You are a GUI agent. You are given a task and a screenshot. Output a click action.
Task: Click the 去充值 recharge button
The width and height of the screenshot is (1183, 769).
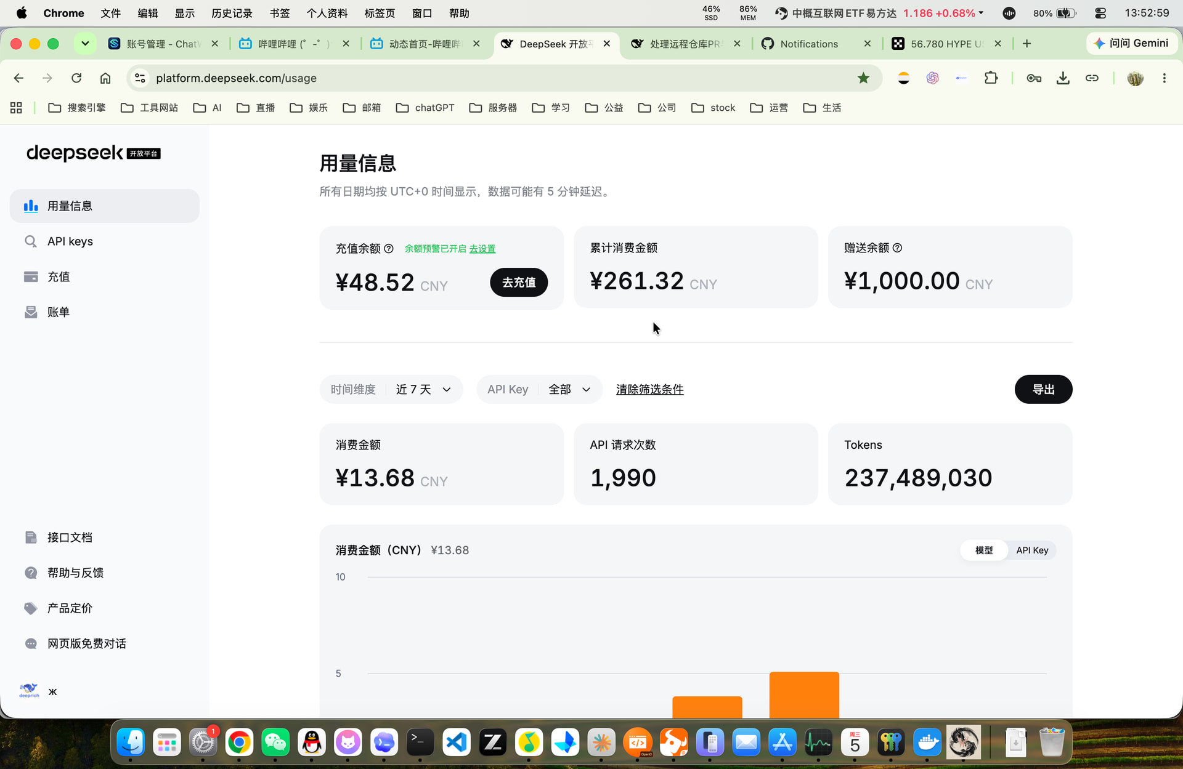click(519, 282)
